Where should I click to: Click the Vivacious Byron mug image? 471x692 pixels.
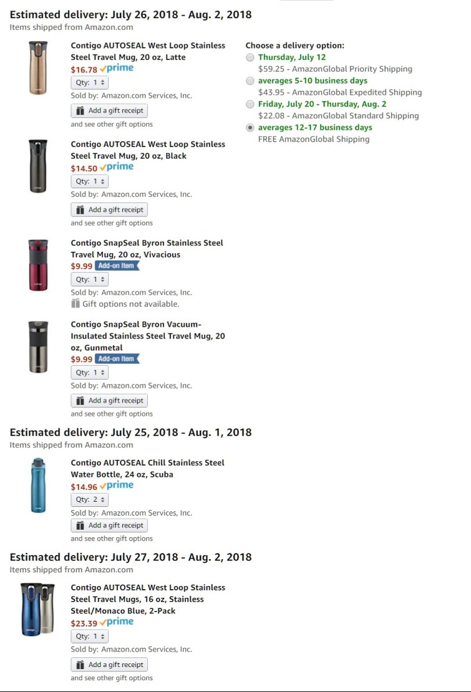pos(37,265)
